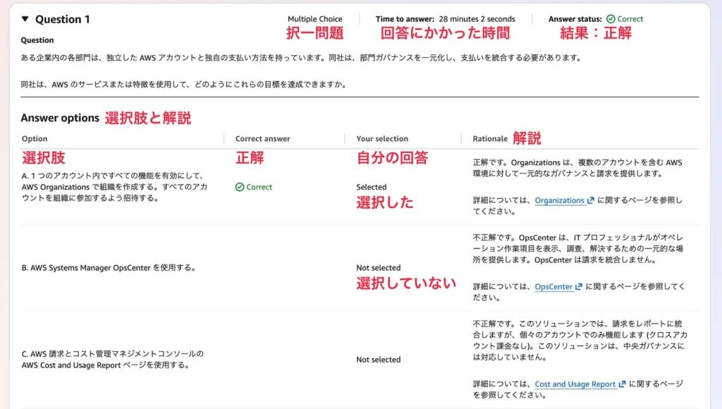Click option B AWS Systems Manager OpsCenter text
This screenshot has width=722, height=409.
[109, 267]
